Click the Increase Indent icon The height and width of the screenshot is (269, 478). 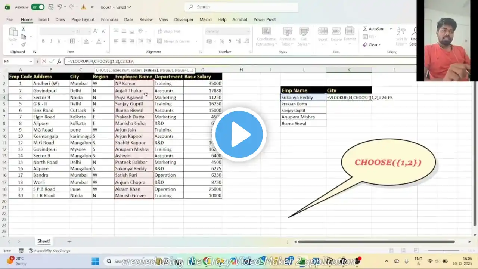(x=148, y=41)
